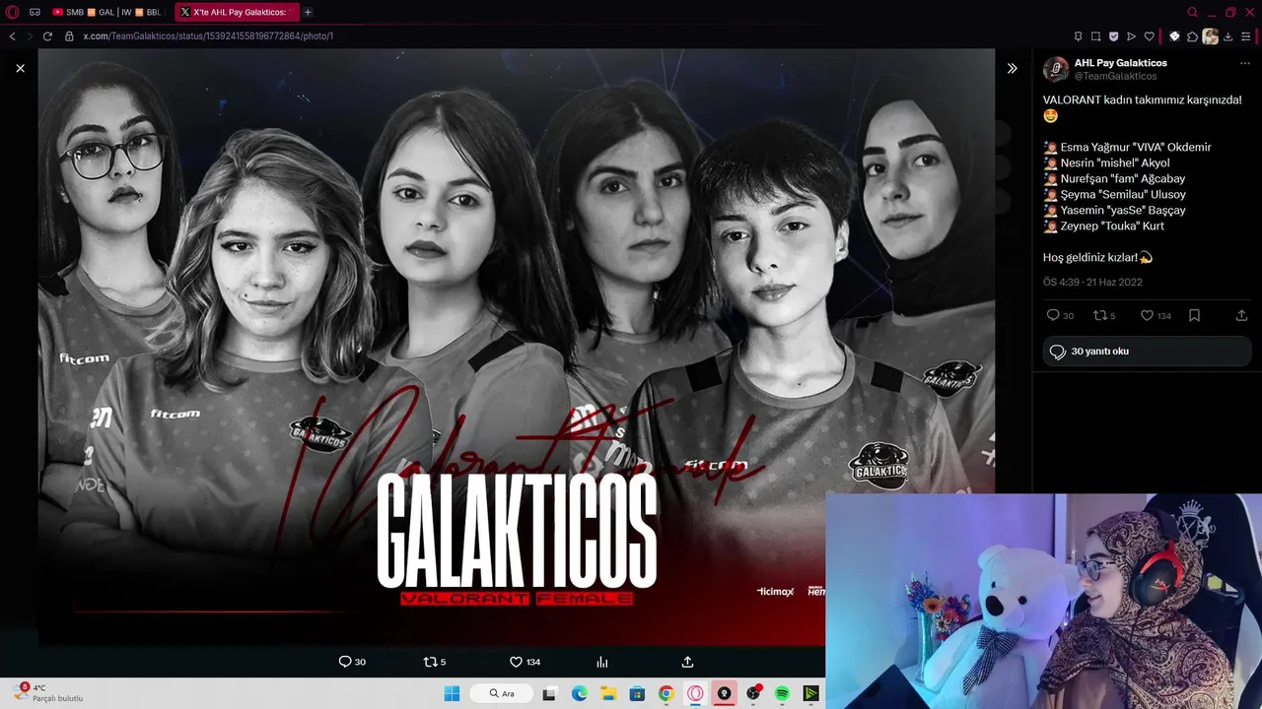Open the tweet timestamp 21 Haz 2022
Viewport: 1262px width, 709px height.
coord(1092,282)
